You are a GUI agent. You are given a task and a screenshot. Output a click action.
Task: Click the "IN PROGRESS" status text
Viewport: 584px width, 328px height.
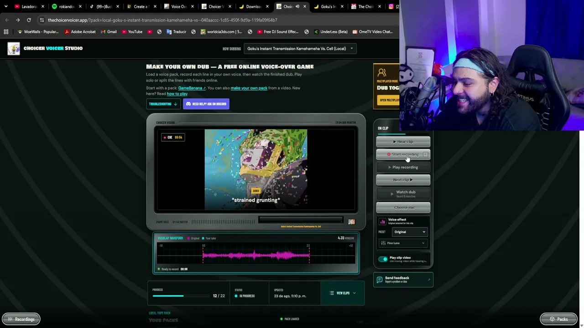(247, 296)
